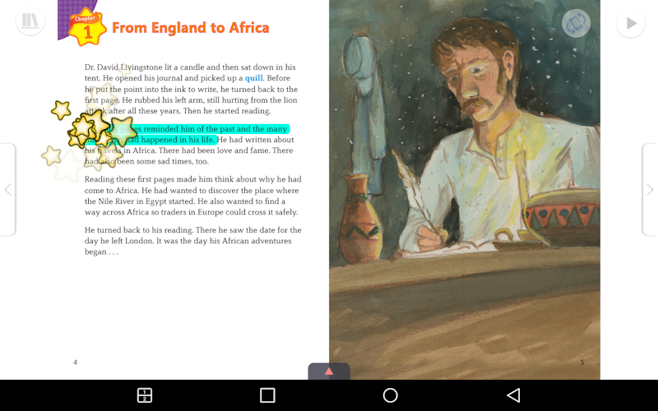Tap the paragraph starting Reading these first pages
Image resolution: width=658 pixels, height=411 pixels.
pyautogui.click(x=193, y=196)
